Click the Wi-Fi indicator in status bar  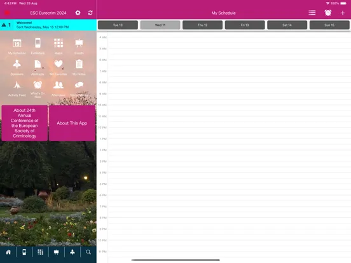click(327, 3)
